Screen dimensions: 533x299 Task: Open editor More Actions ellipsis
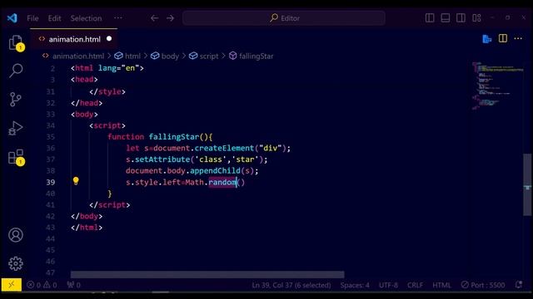[518, 39]
